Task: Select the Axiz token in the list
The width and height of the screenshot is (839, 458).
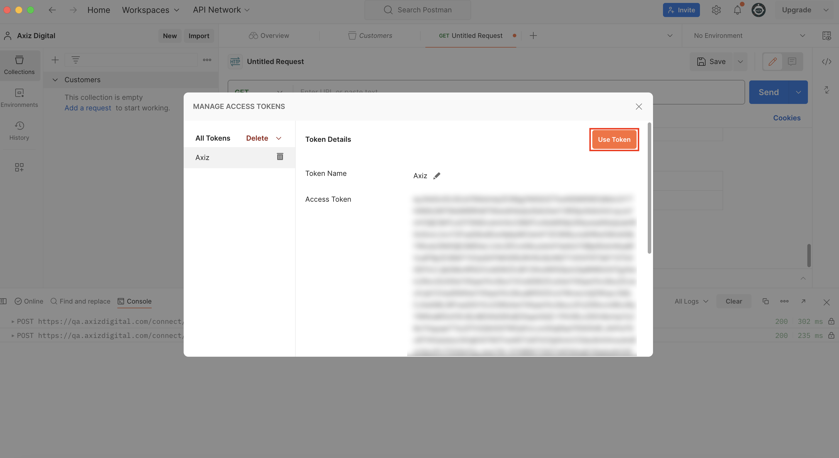Action: [x=239, y=158]
